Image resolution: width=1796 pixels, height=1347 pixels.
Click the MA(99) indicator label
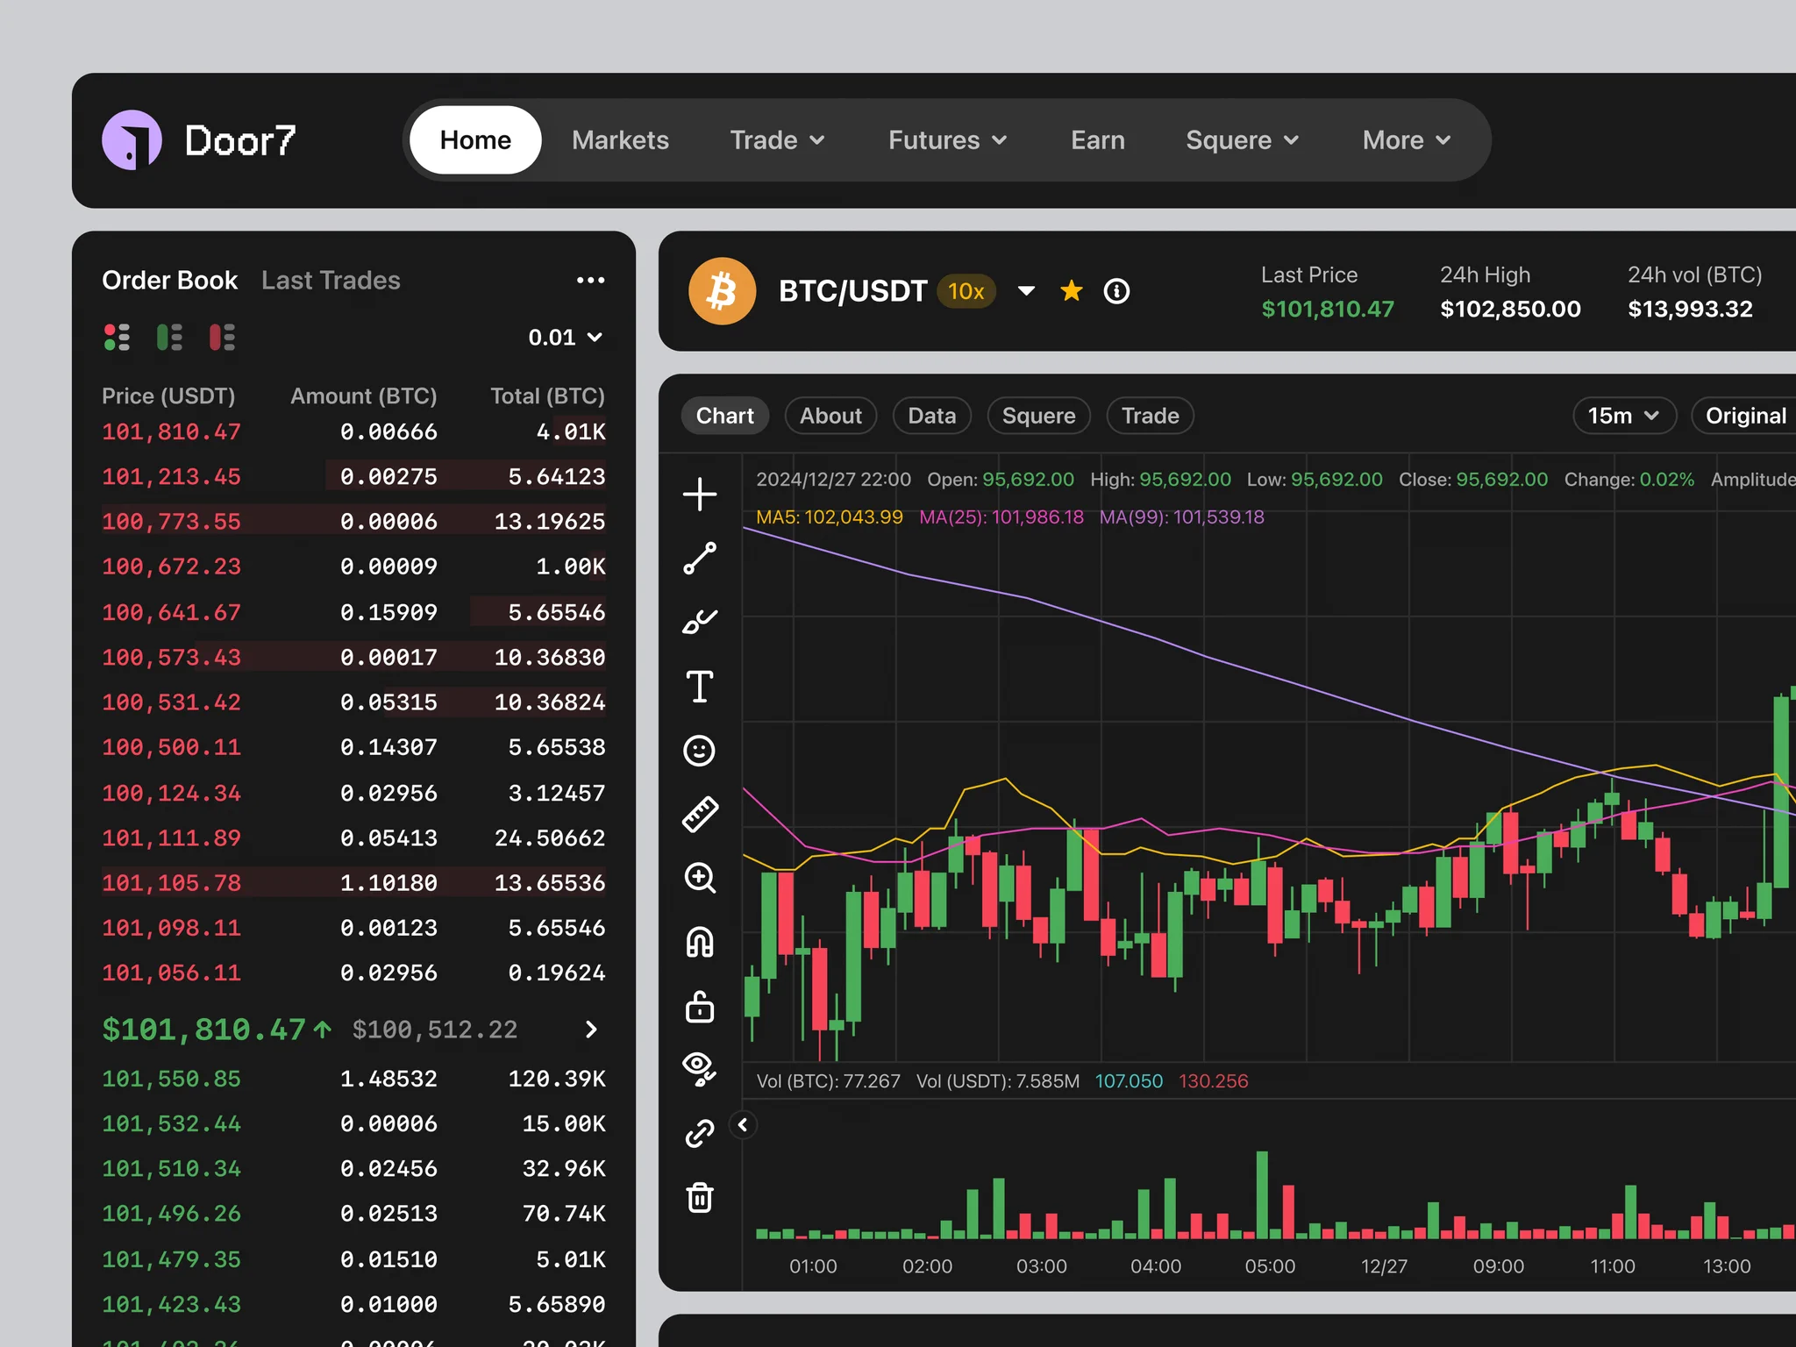[1182, 517]
